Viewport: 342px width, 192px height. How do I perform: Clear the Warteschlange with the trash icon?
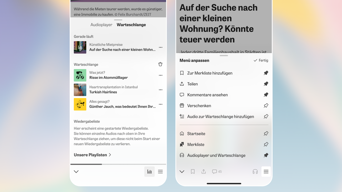click(x=160, y=64)
